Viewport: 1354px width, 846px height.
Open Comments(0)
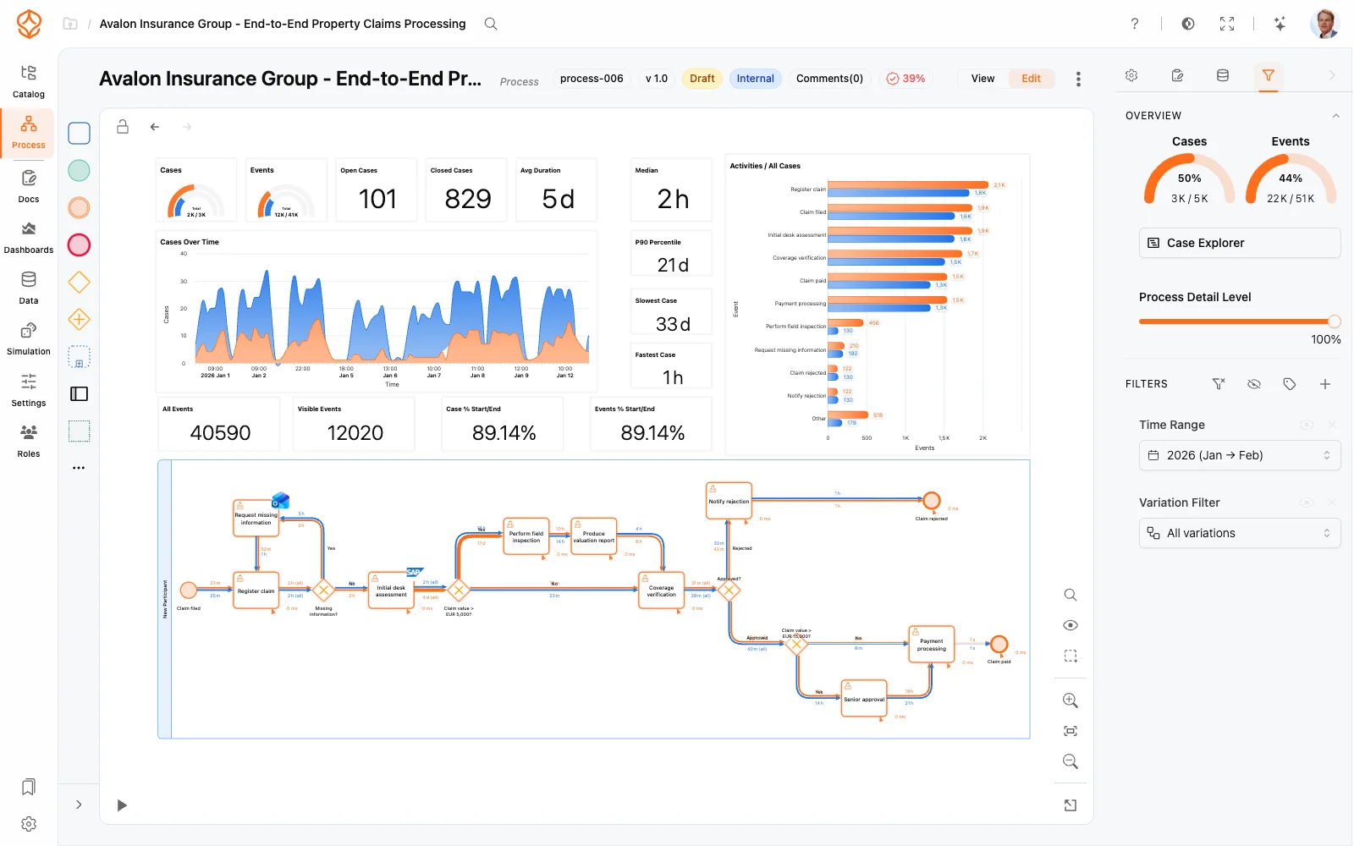(829, 79)
